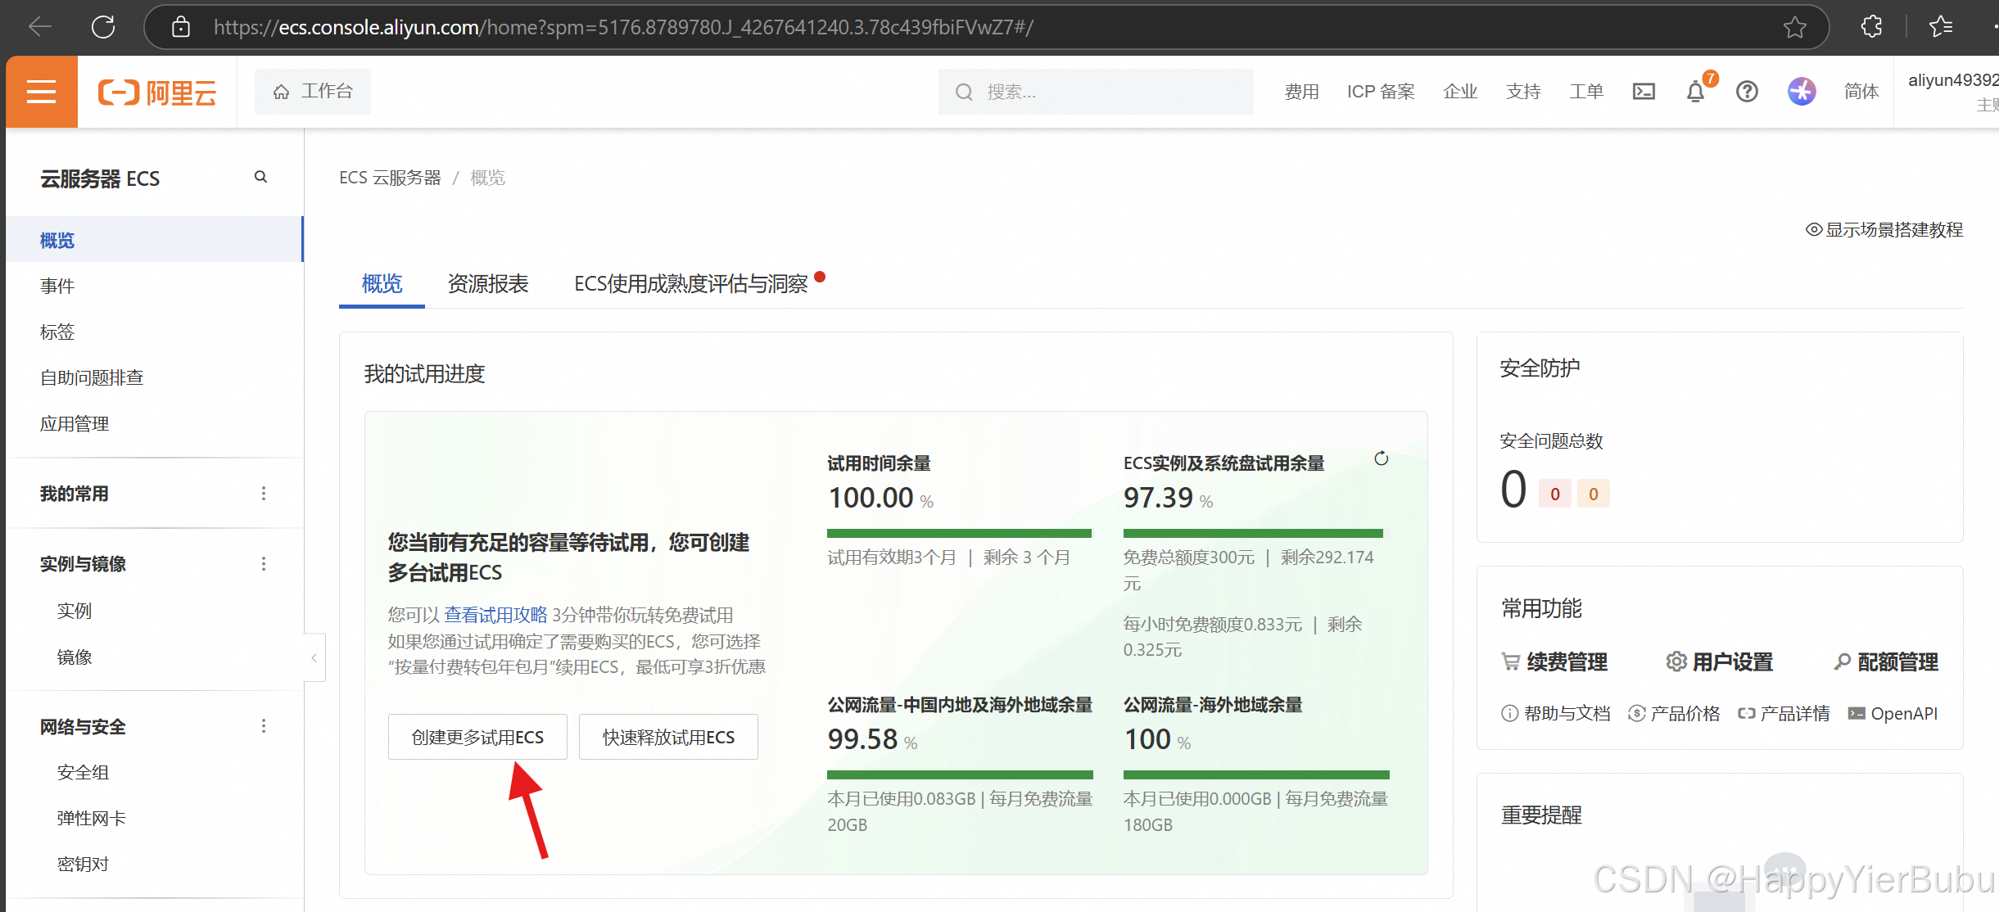Reload the browser page
Screen dimensions: 1999x912
coord(103,27)
